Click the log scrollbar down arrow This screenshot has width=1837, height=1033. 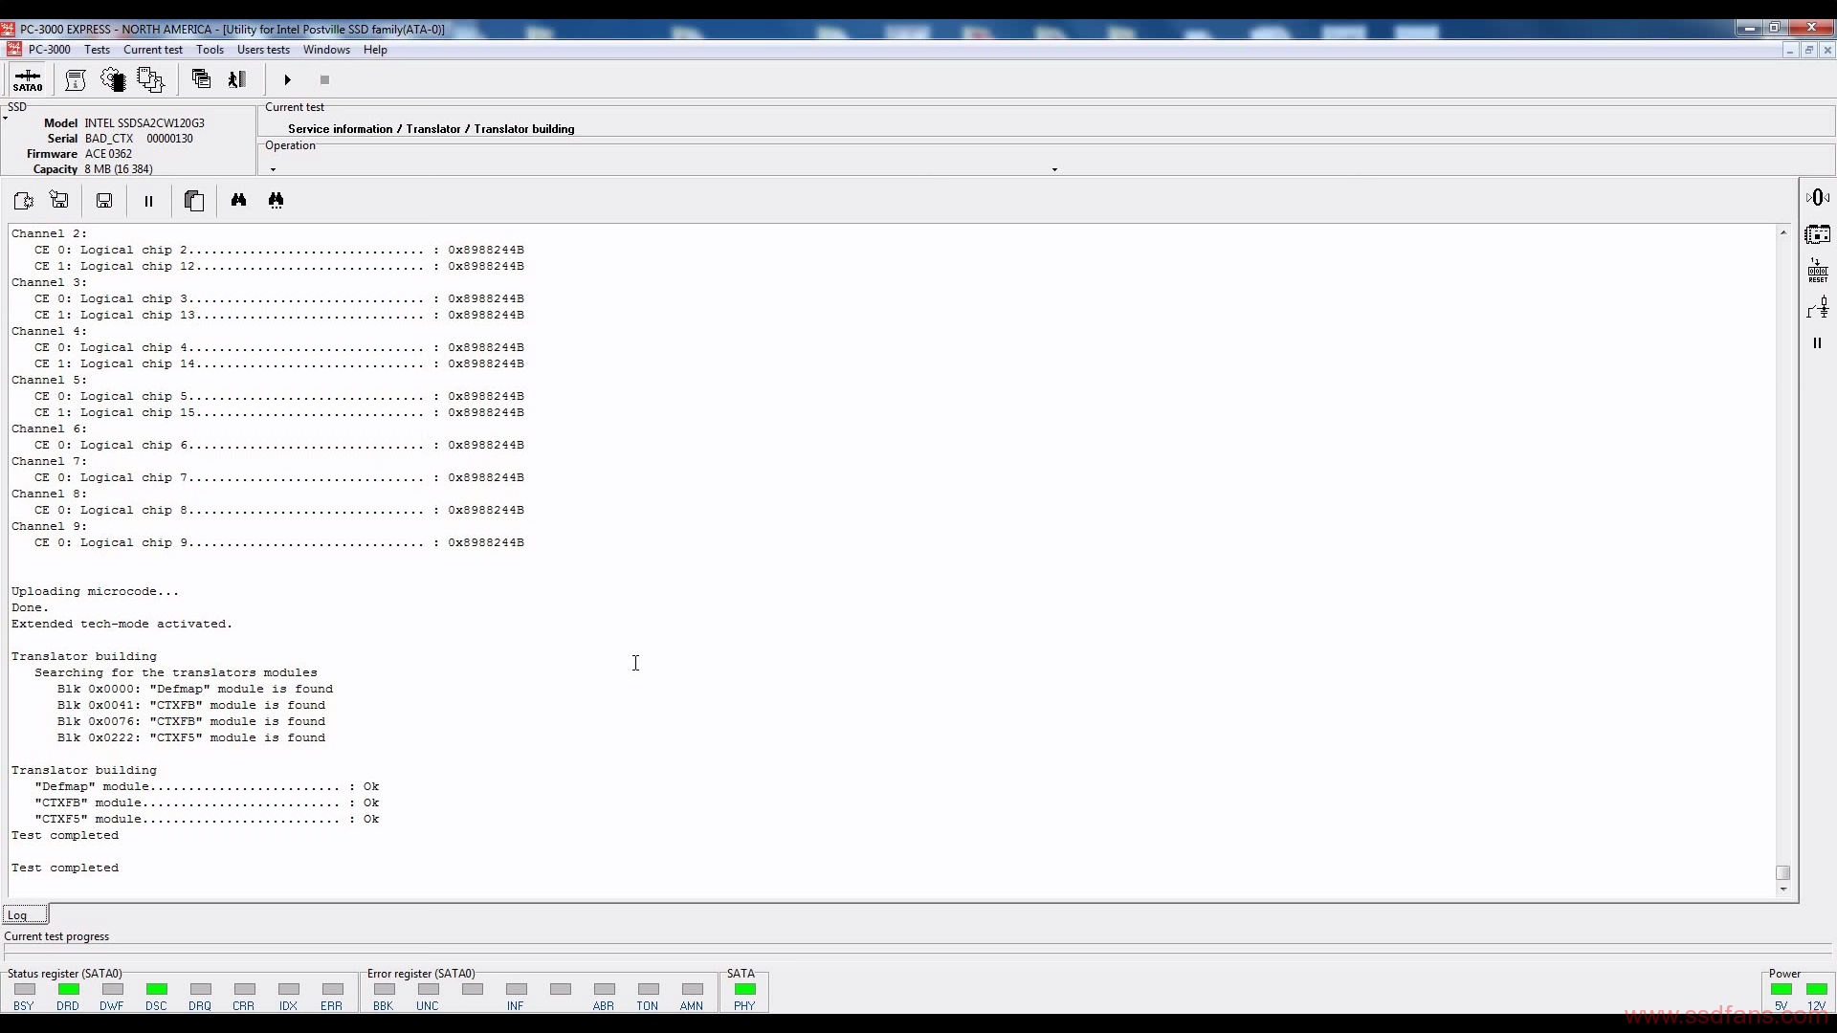coord(1783,890)
